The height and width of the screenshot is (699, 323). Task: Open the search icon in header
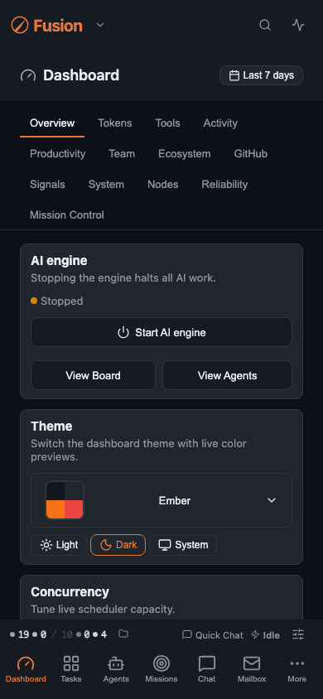click(x=265, y=25)
